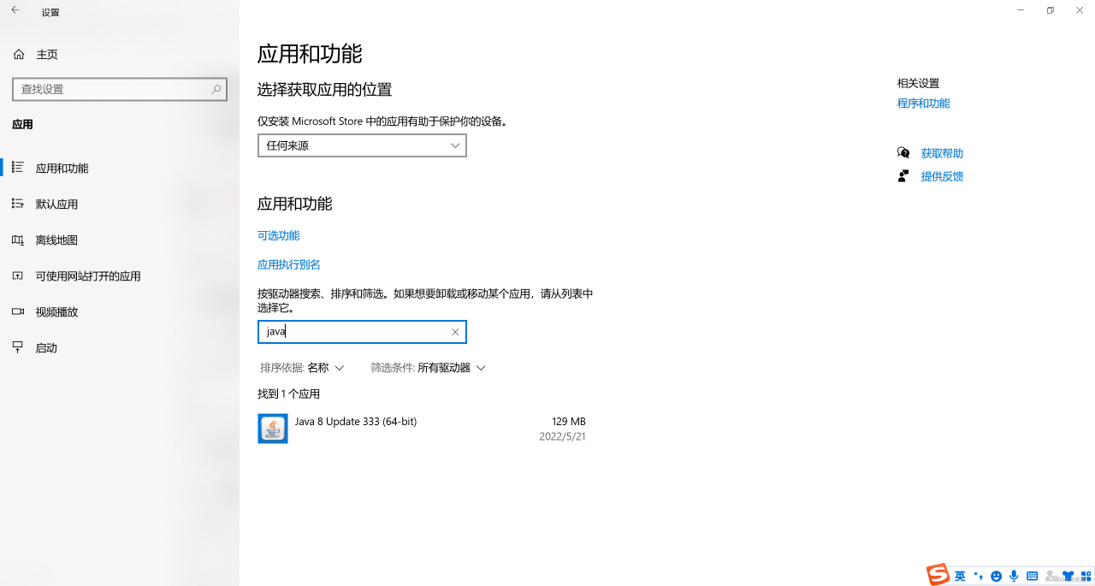Open the 主页 home page
Viewport: 1095px width, 586px height.
(x=47, y=54)
